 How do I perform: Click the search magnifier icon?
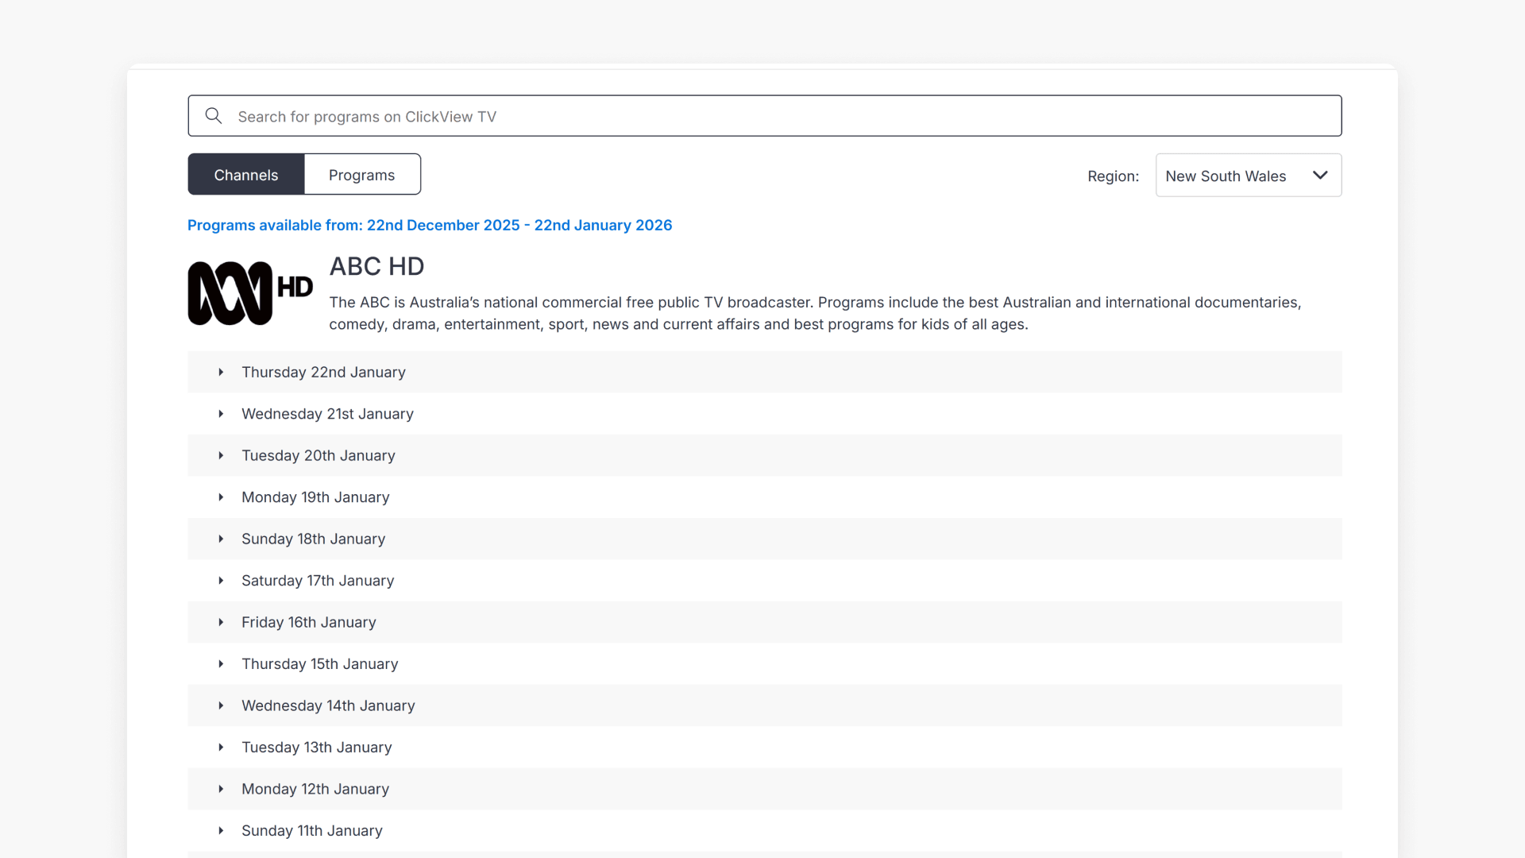click(x=213, y=116)
